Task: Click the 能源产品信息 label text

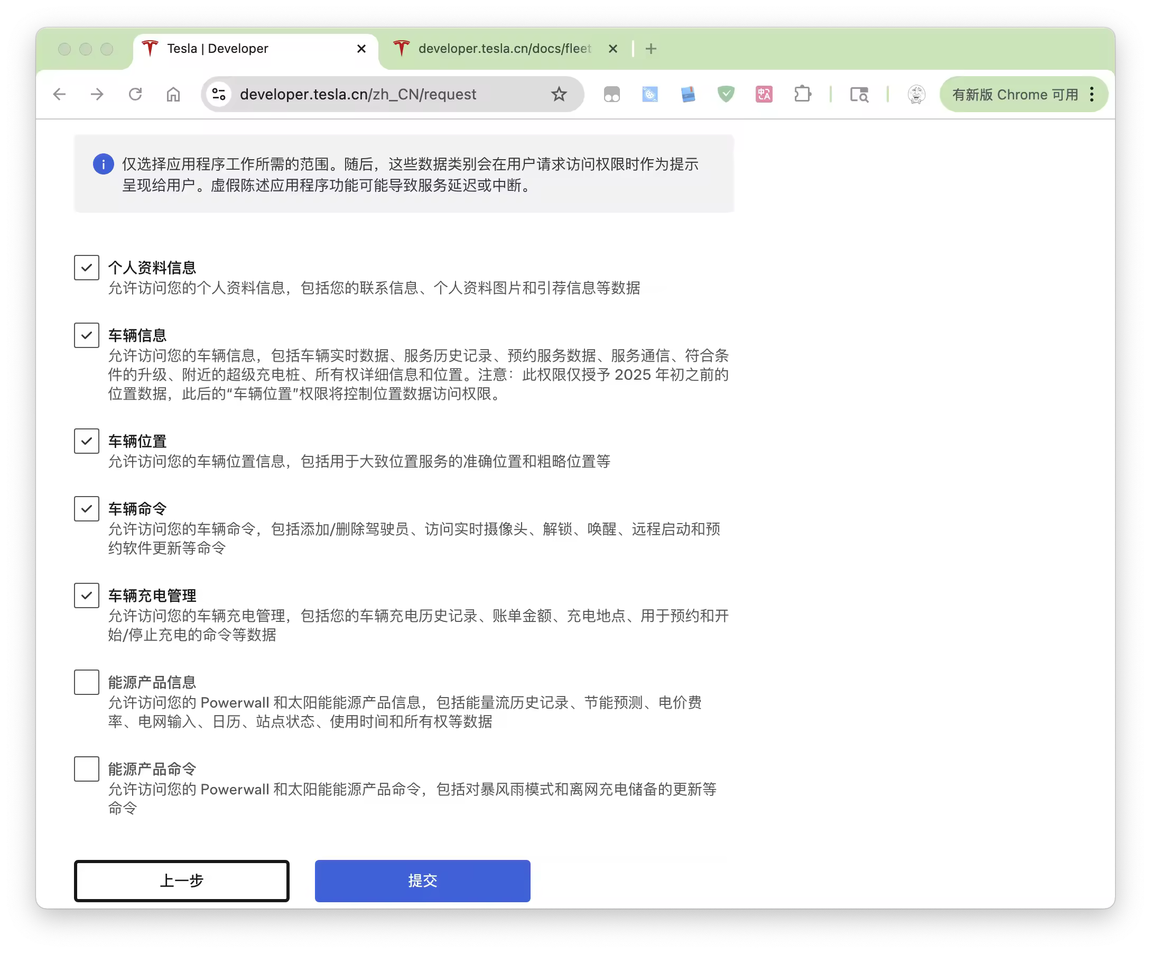Action: (x=152, y=682)
